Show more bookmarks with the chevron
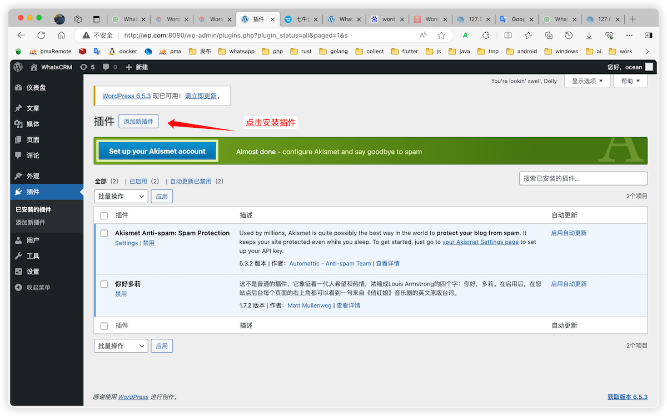The width and height of the screenshot is (667, 416). 647,51
